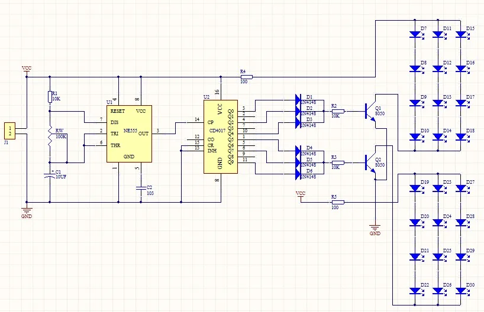Select resistor R4 100 ohm

coord(246,77)
